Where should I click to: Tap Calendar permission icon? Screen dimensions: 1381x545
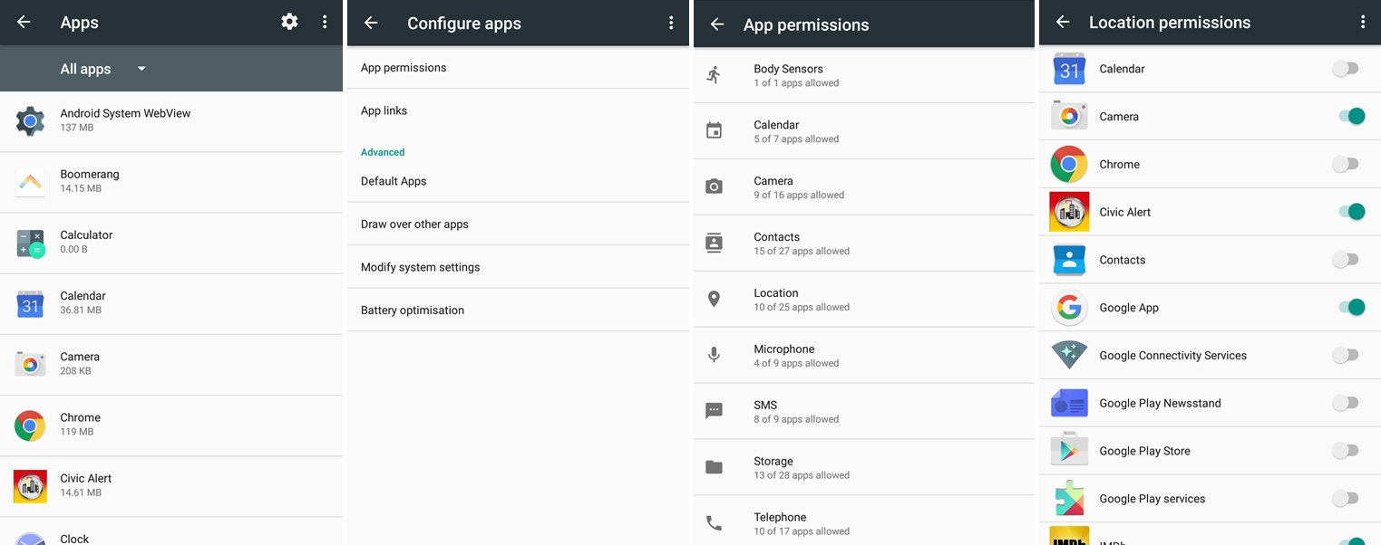click(x=715, y=131)
